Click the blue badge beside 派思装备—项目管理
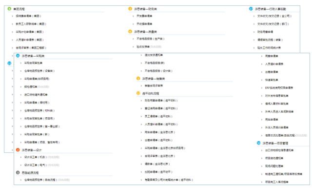This screenshot has width=312, height=189. (259, 143)
